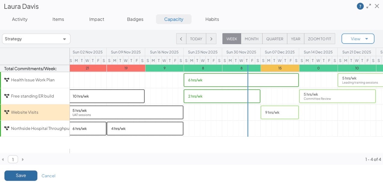Switch timeline to Month view
The width and height of the screenshot is (383, 185).
[251, 39]
